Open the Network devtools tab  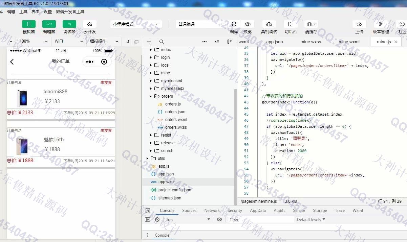212,211
